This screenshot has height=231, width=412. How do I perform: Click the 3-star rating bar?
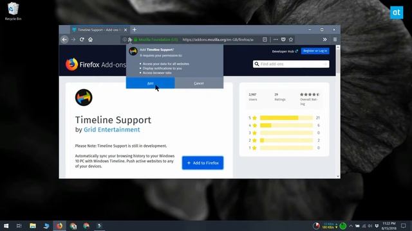(x=286, y=133)
